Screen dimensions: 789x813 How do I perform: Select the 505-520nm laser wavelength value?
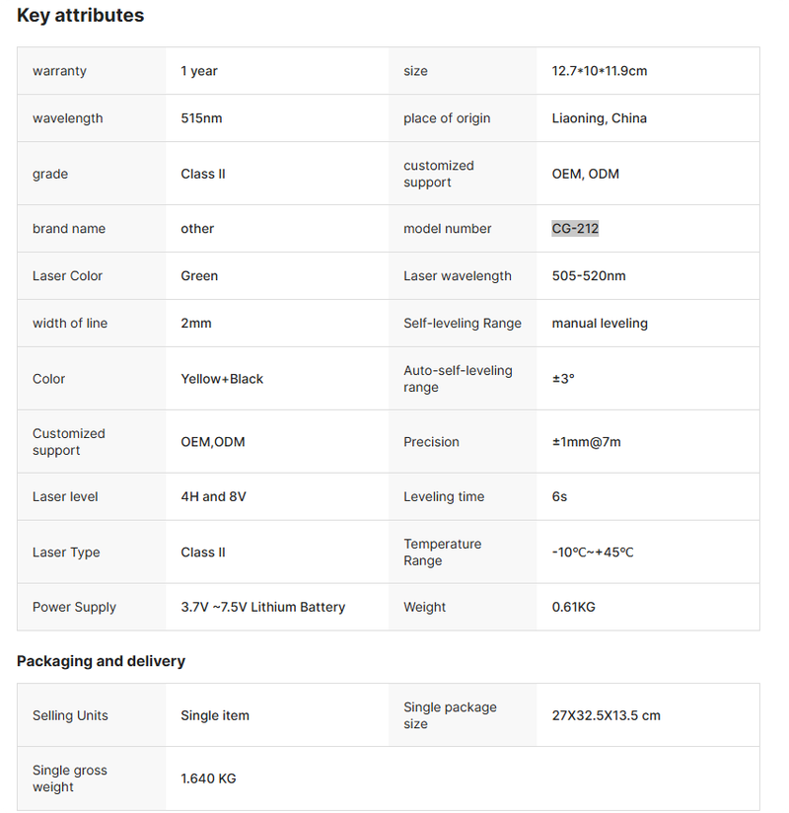pos(588,276)
